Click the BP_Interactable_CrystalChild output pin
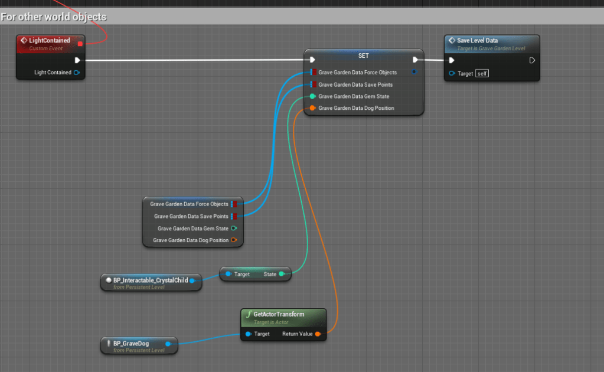 pos(192,280)
